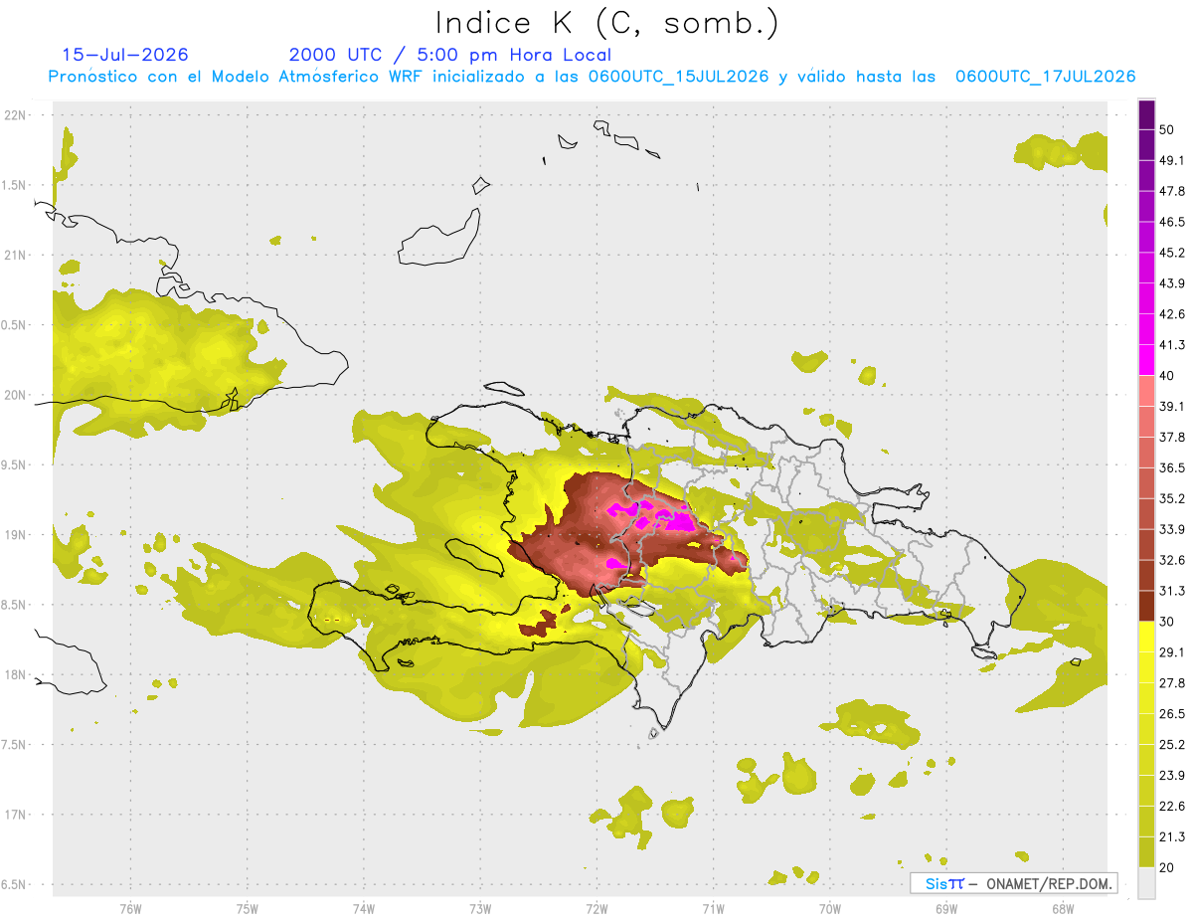The height and width of the screenshot is (922, 1193).
Task: Click the "40" color scale value
Action: pos(1167,376)
